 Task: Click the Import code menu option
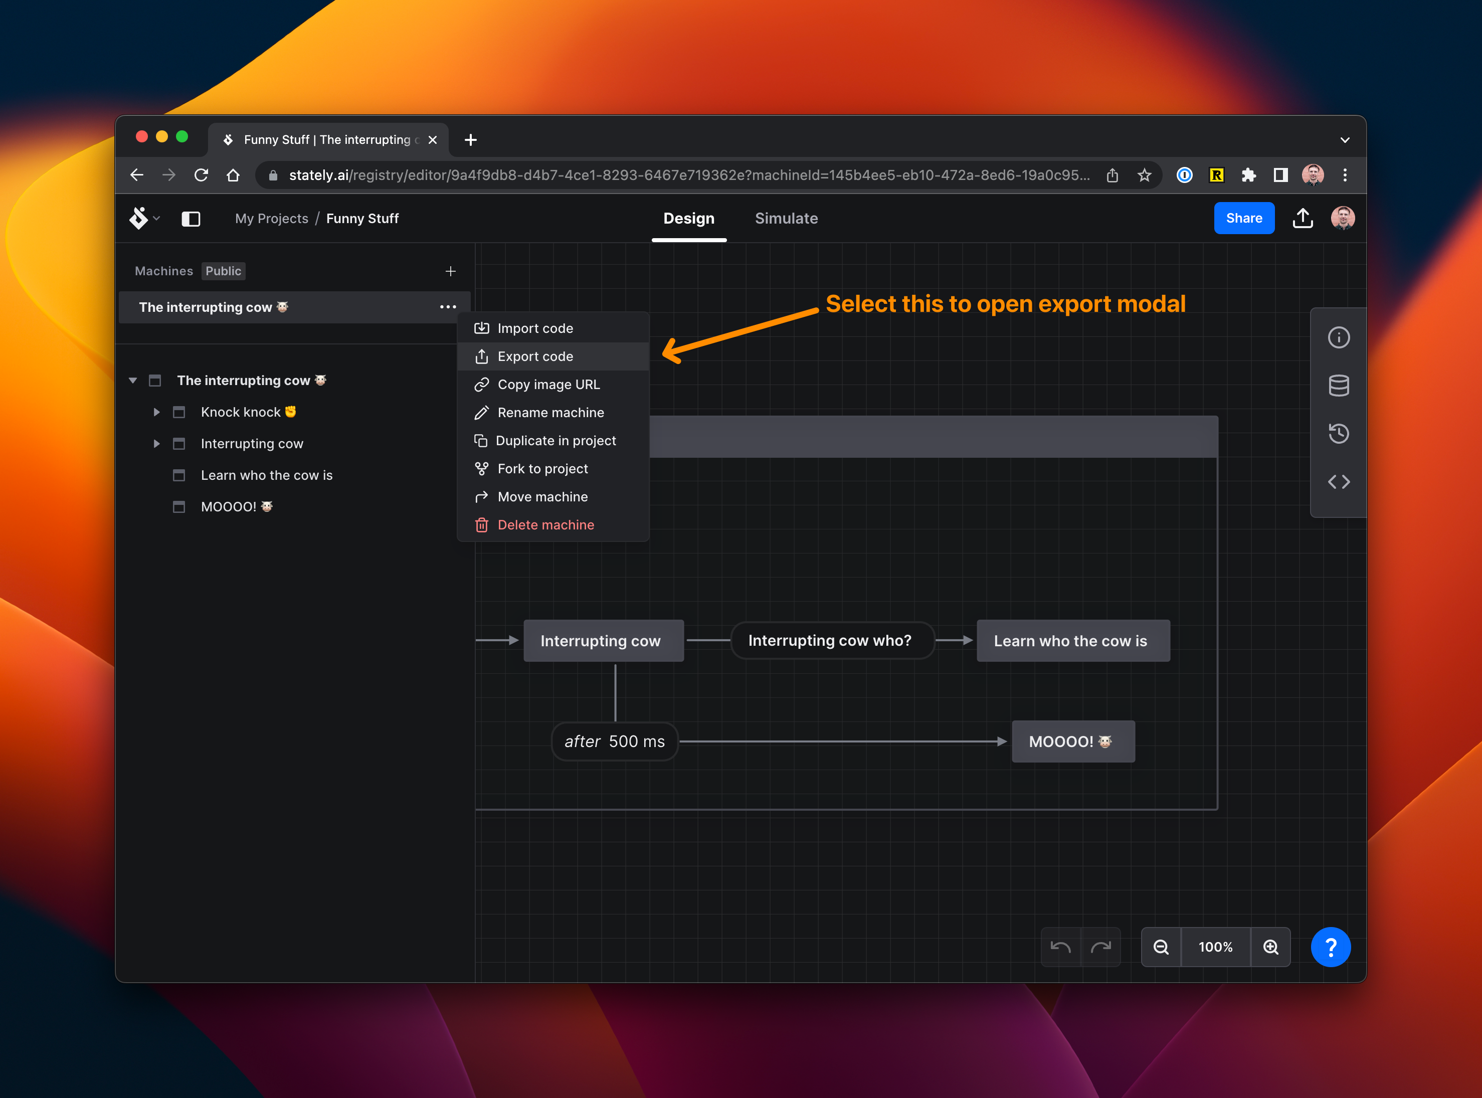[x=535, y=327]
